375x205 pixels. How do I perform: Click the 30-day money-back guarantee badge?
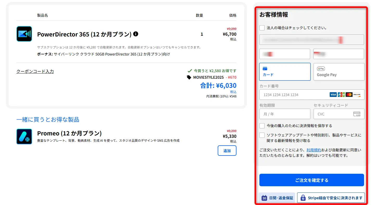(x=277, y=198)
